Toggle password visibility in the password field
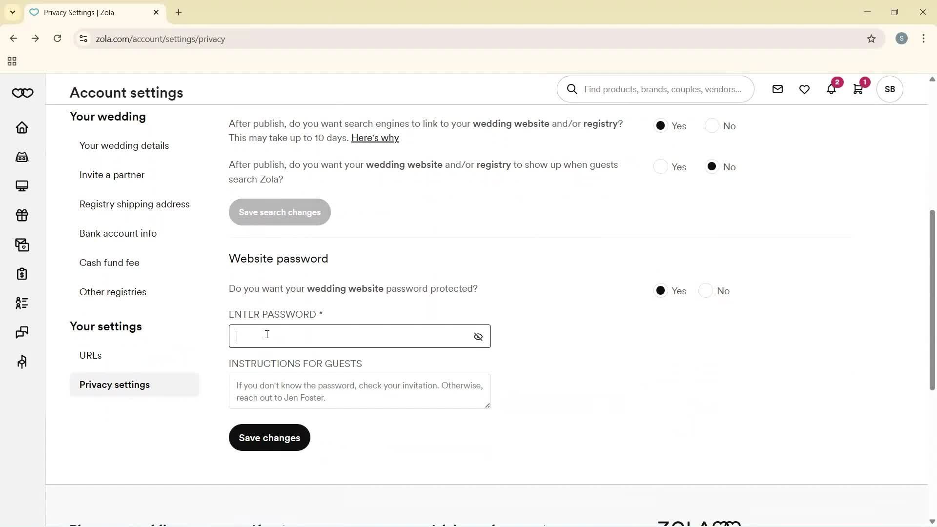This screenshot has width=937, height=527. tap(478, 336)
